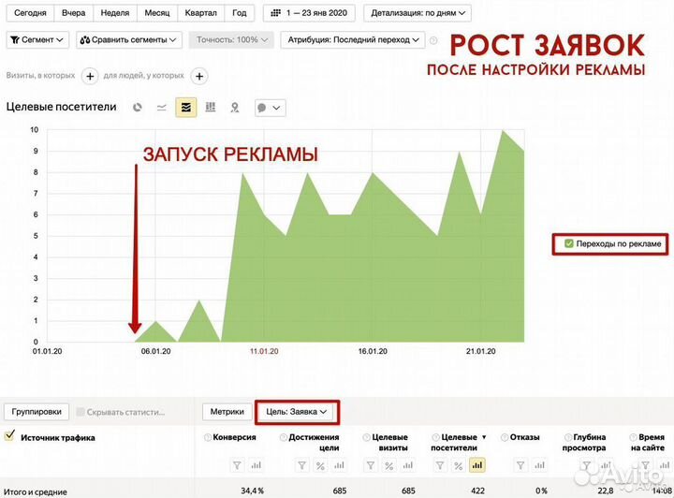The image size is (674, 498).
Task: Add condition for Визиты, в которых
Action: (90, 77)
